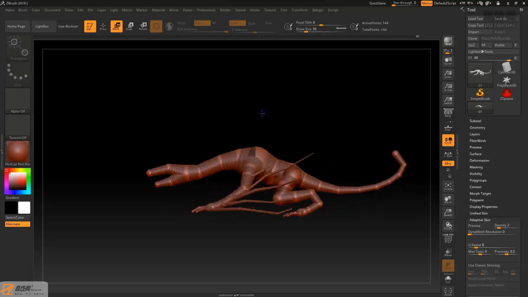Viewport: 528px width, 297px height.
Task: Adjust the Focal Shift slider
Action: (321, 23)
